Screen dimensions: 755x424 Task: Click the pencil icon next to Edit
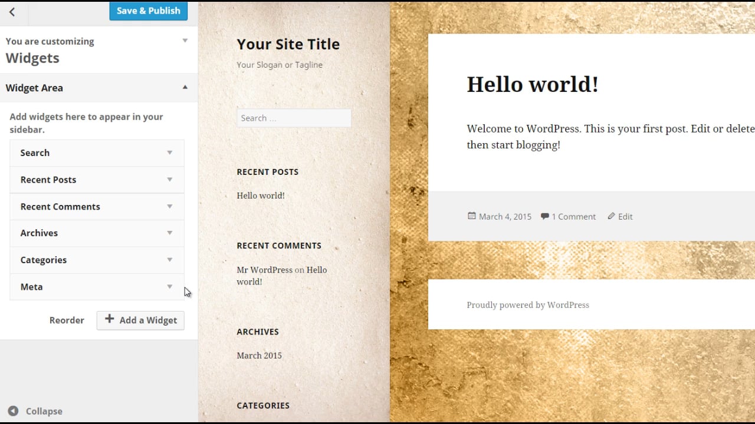[611, 216]
